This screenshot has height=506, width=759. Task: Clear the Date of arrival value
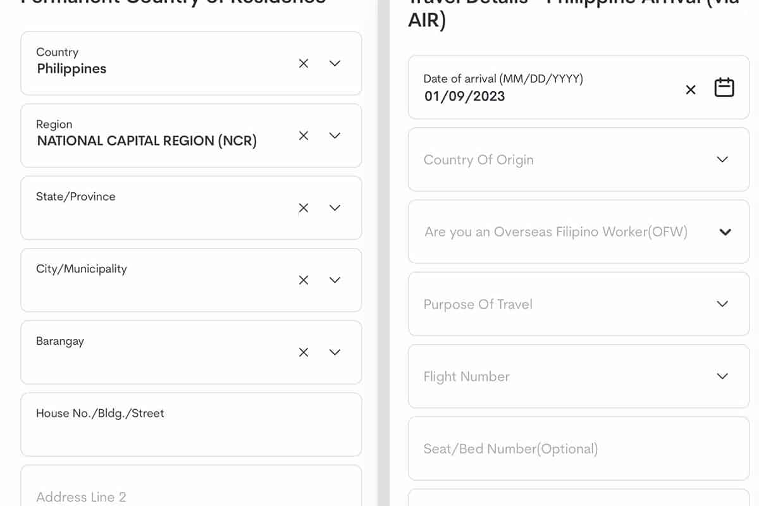pos(691,90)
